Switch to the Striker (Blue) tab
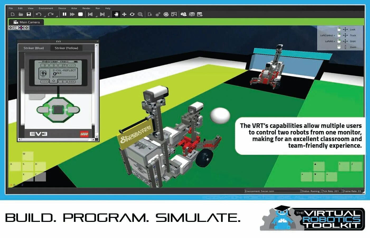This screenshot has width=370, height=238. tap(33, 48)
